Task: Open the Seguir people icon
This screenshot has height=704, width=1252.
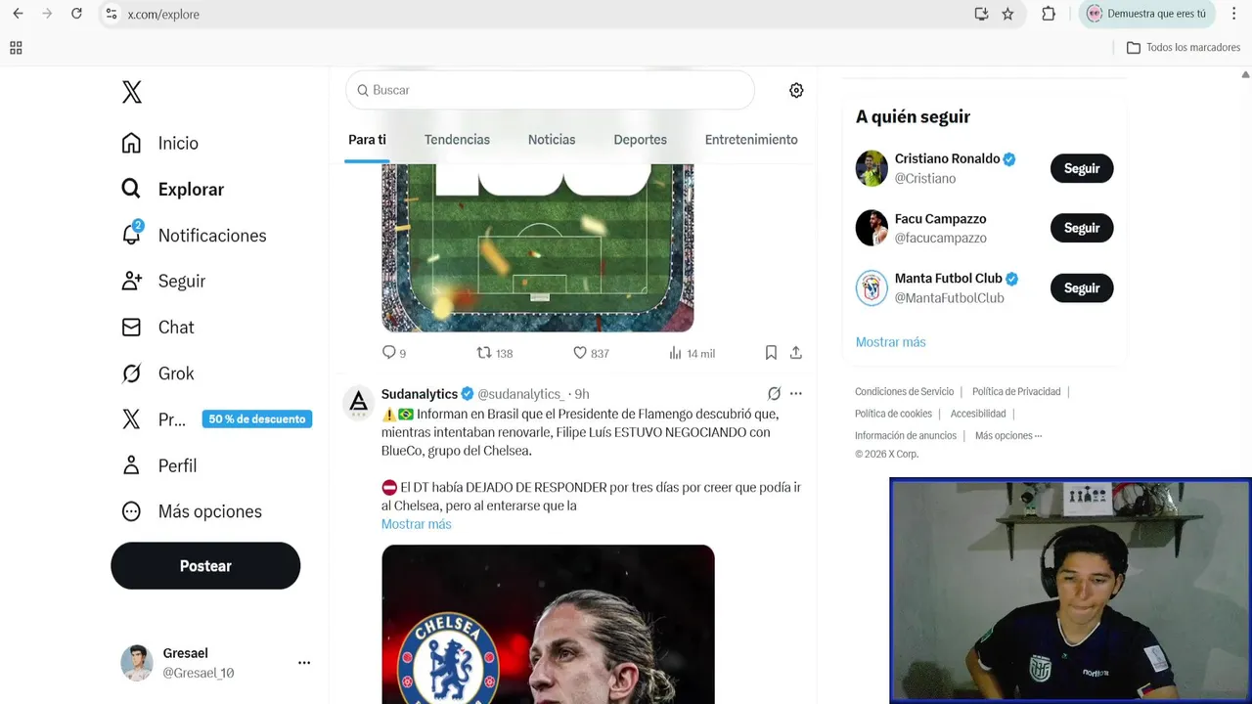Action: [x=131, y=281]
